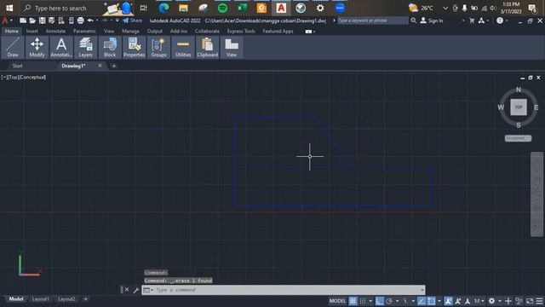Toggle object snap tracking in status bar

(422, 301)
